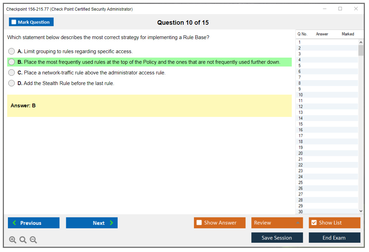This screenshot has width=369, height=252.
Task: Choose option D about the Stealth Rule
Action: point(12,83)
